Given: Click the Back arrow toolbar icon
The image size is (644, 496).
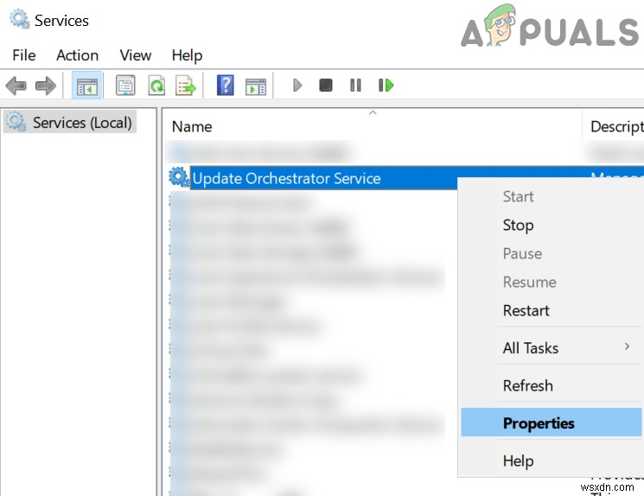Looking at the screenshot, I should [16, 86].
